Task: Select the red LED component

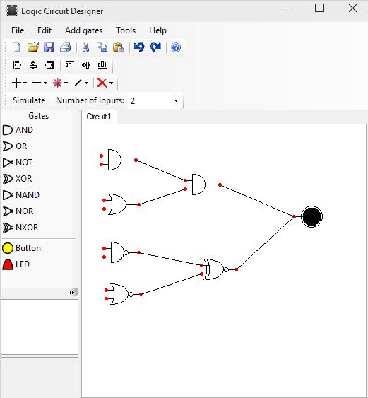Action: coord(16,264)
